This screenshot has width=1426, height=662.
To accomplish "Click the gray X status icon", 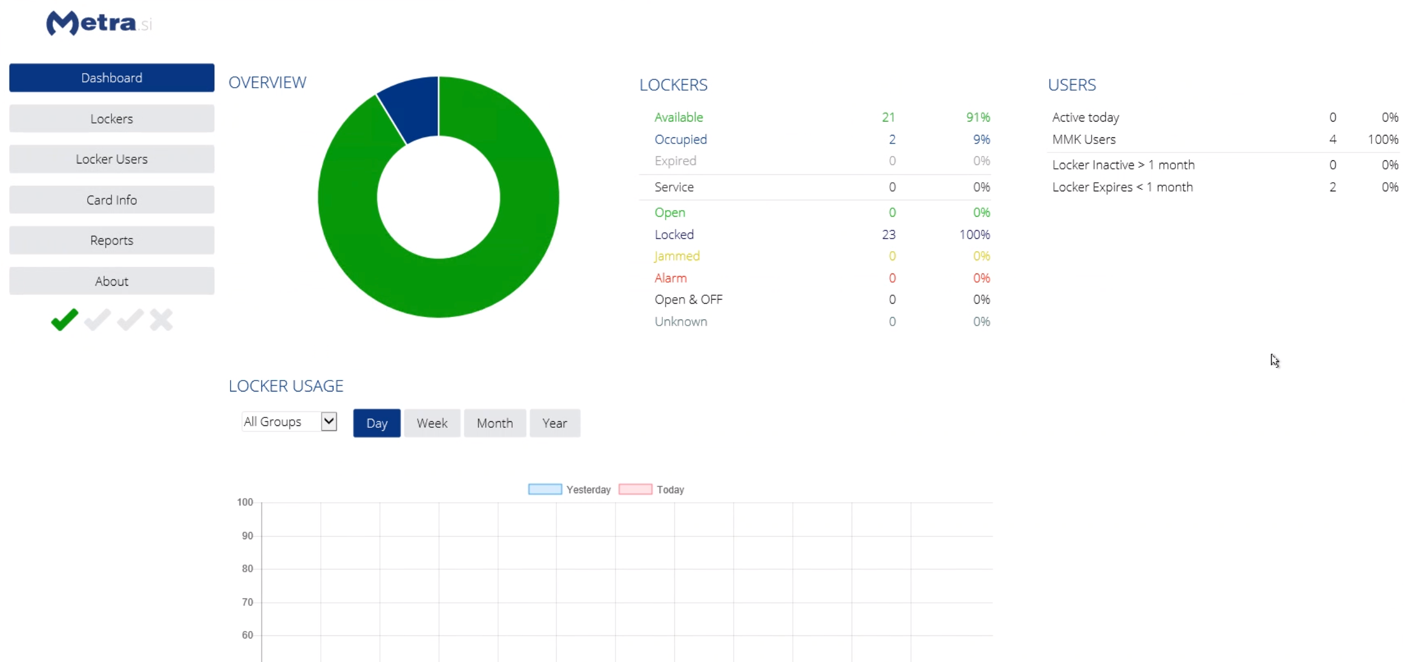I will pyautogui.click(x=162, y=320).
